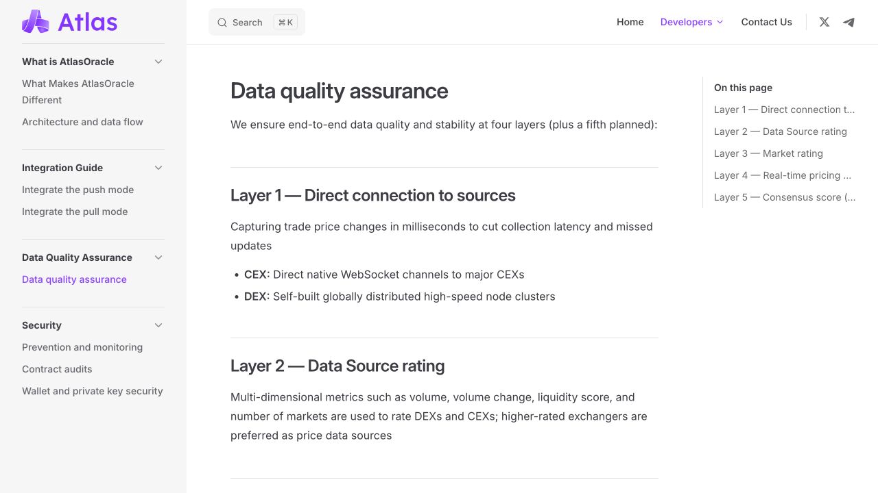Open Architecture and data flow page
This screenshot has height=493, width=878.
pyautogui.click(x=82, y=122)
